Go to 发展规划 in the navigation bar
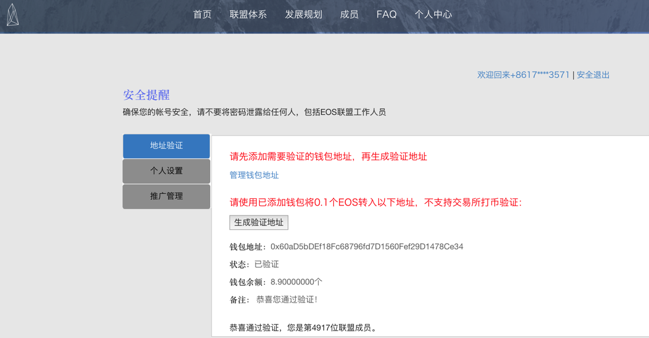 point(303,15)
